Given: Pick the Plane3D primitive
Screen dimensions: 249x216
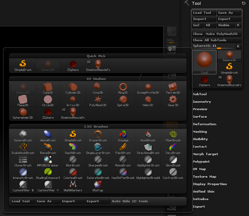Looking at the screenshot, I should click(23, 101).
